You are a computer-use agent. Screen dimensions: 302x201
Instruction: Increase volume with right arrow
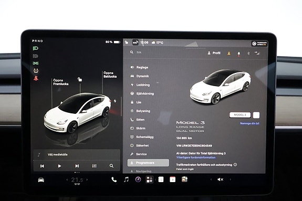click(x=231, y=179)
